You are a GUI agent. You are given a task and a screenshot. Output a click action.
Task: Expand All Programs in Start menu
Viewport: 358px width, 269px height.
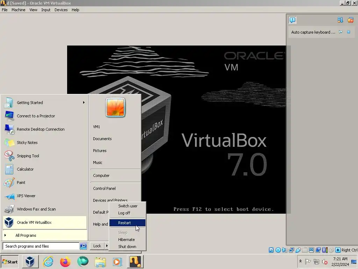coord(45,235)
